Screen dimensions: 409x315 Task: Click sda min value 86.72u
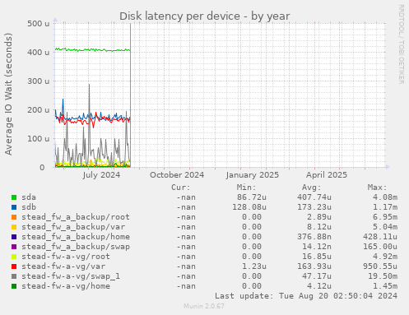click(252, 197)
